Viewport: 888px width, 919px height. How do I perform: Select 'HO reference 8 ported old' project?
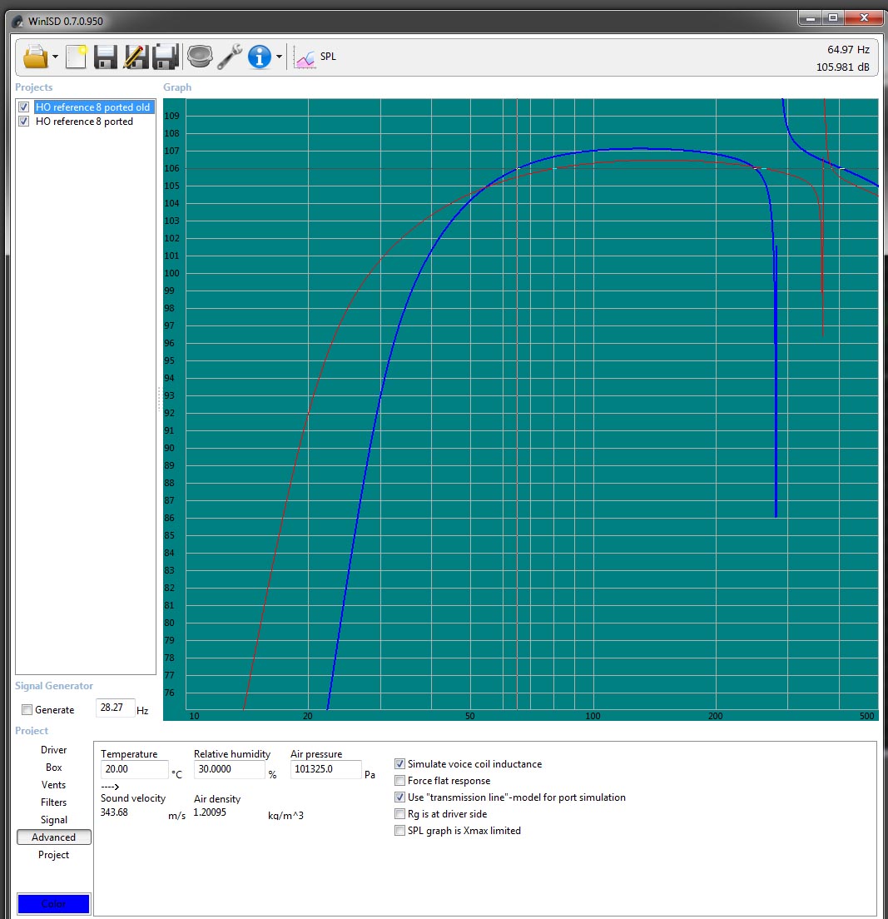[92, 107]
